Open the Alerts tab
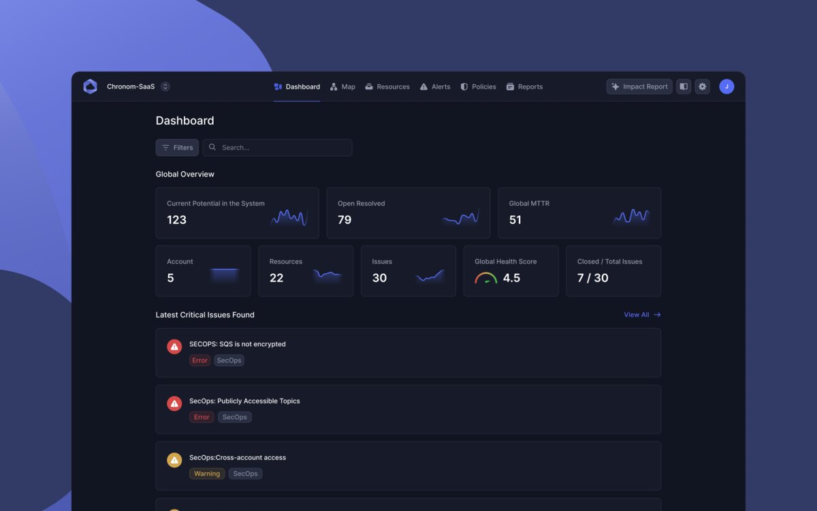This screenshot has height=511, width=817. [435, 87]
